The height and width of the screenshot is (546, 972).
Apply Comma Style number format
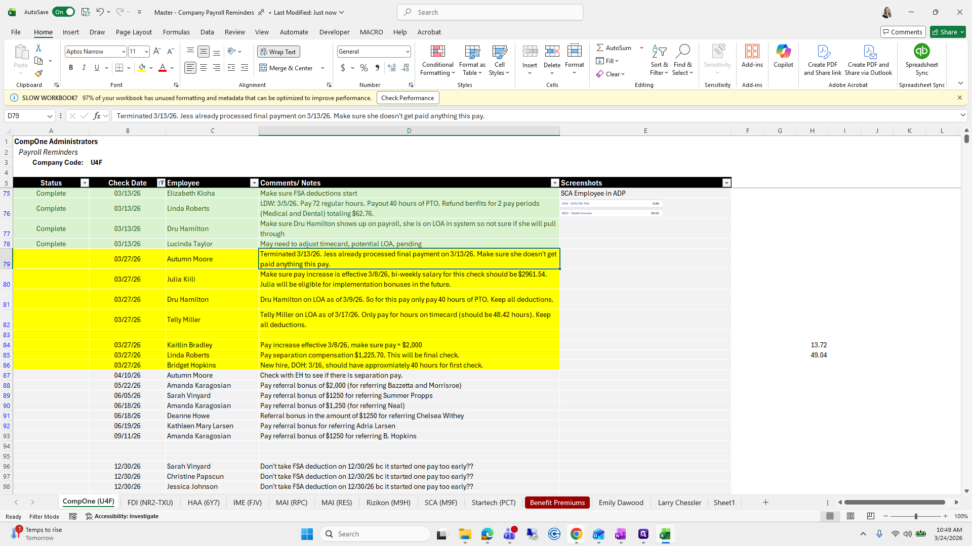377,68
